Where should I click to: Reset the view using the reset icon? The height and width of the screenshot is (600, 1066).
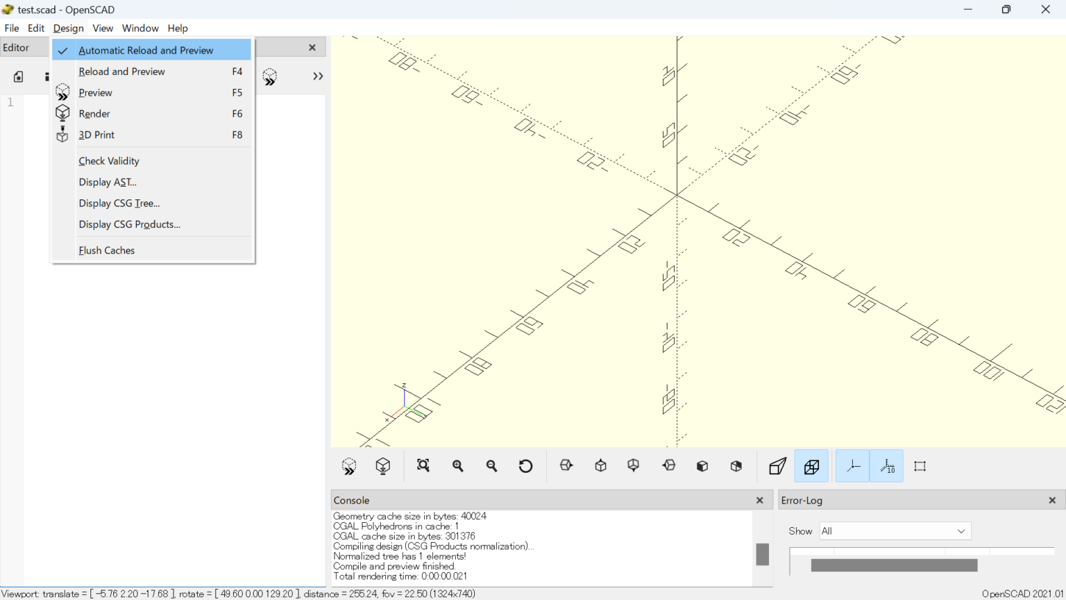pos(525,466)
